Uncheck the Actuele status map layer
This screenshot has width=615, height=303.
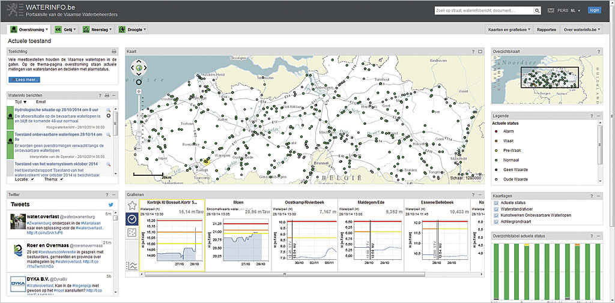point(495,203)
